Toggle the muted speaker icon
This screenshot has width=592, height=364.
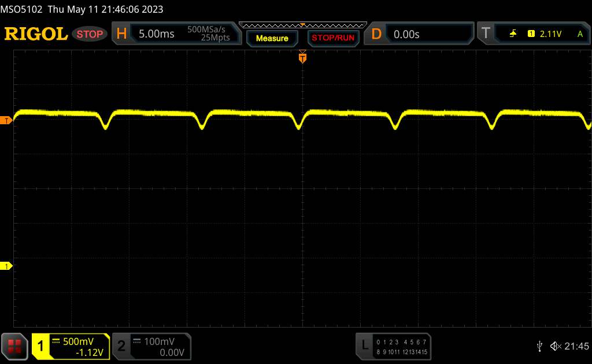coord(556,346)
